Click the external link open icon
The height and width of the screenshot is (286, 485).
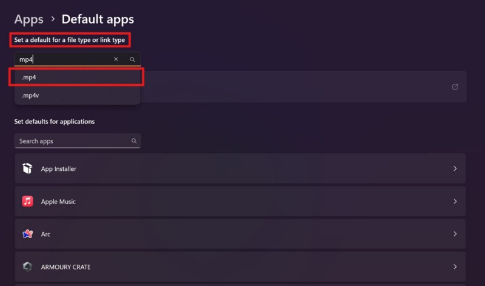point(455,87)
